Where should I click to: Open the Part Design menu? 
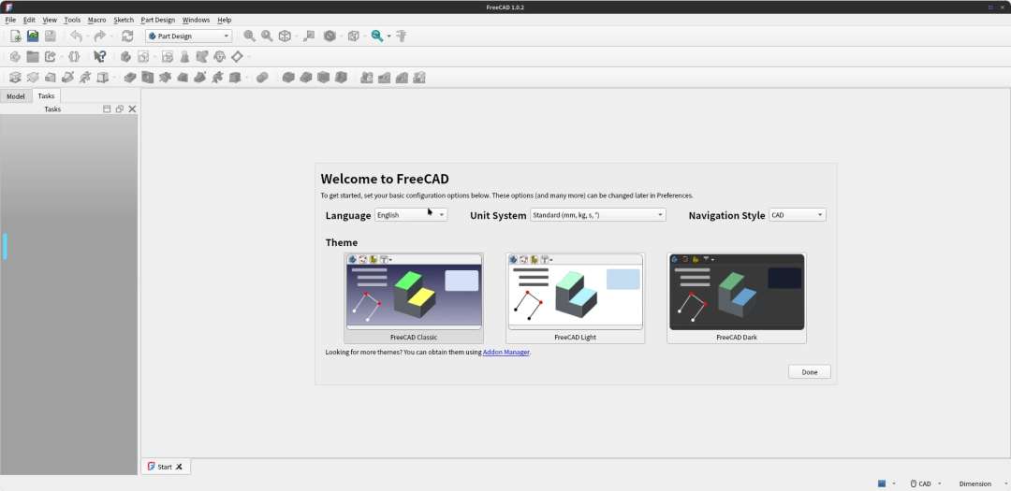point(158,20)
